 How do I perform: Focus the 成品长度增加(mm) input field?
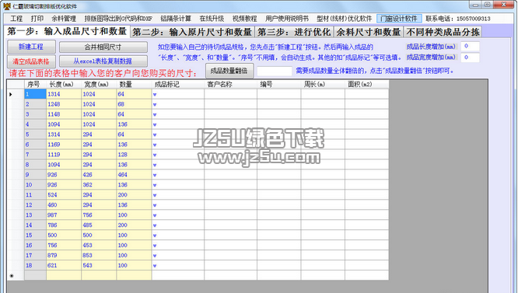[x=470, y=47]
